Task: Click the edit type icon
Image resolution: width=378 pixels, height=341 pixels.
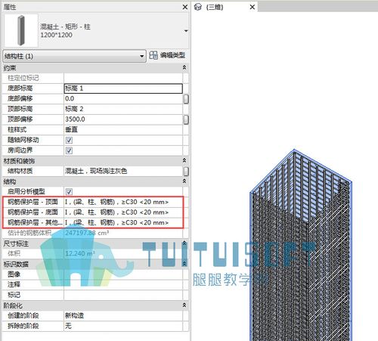Action: [x=153, y=55]
